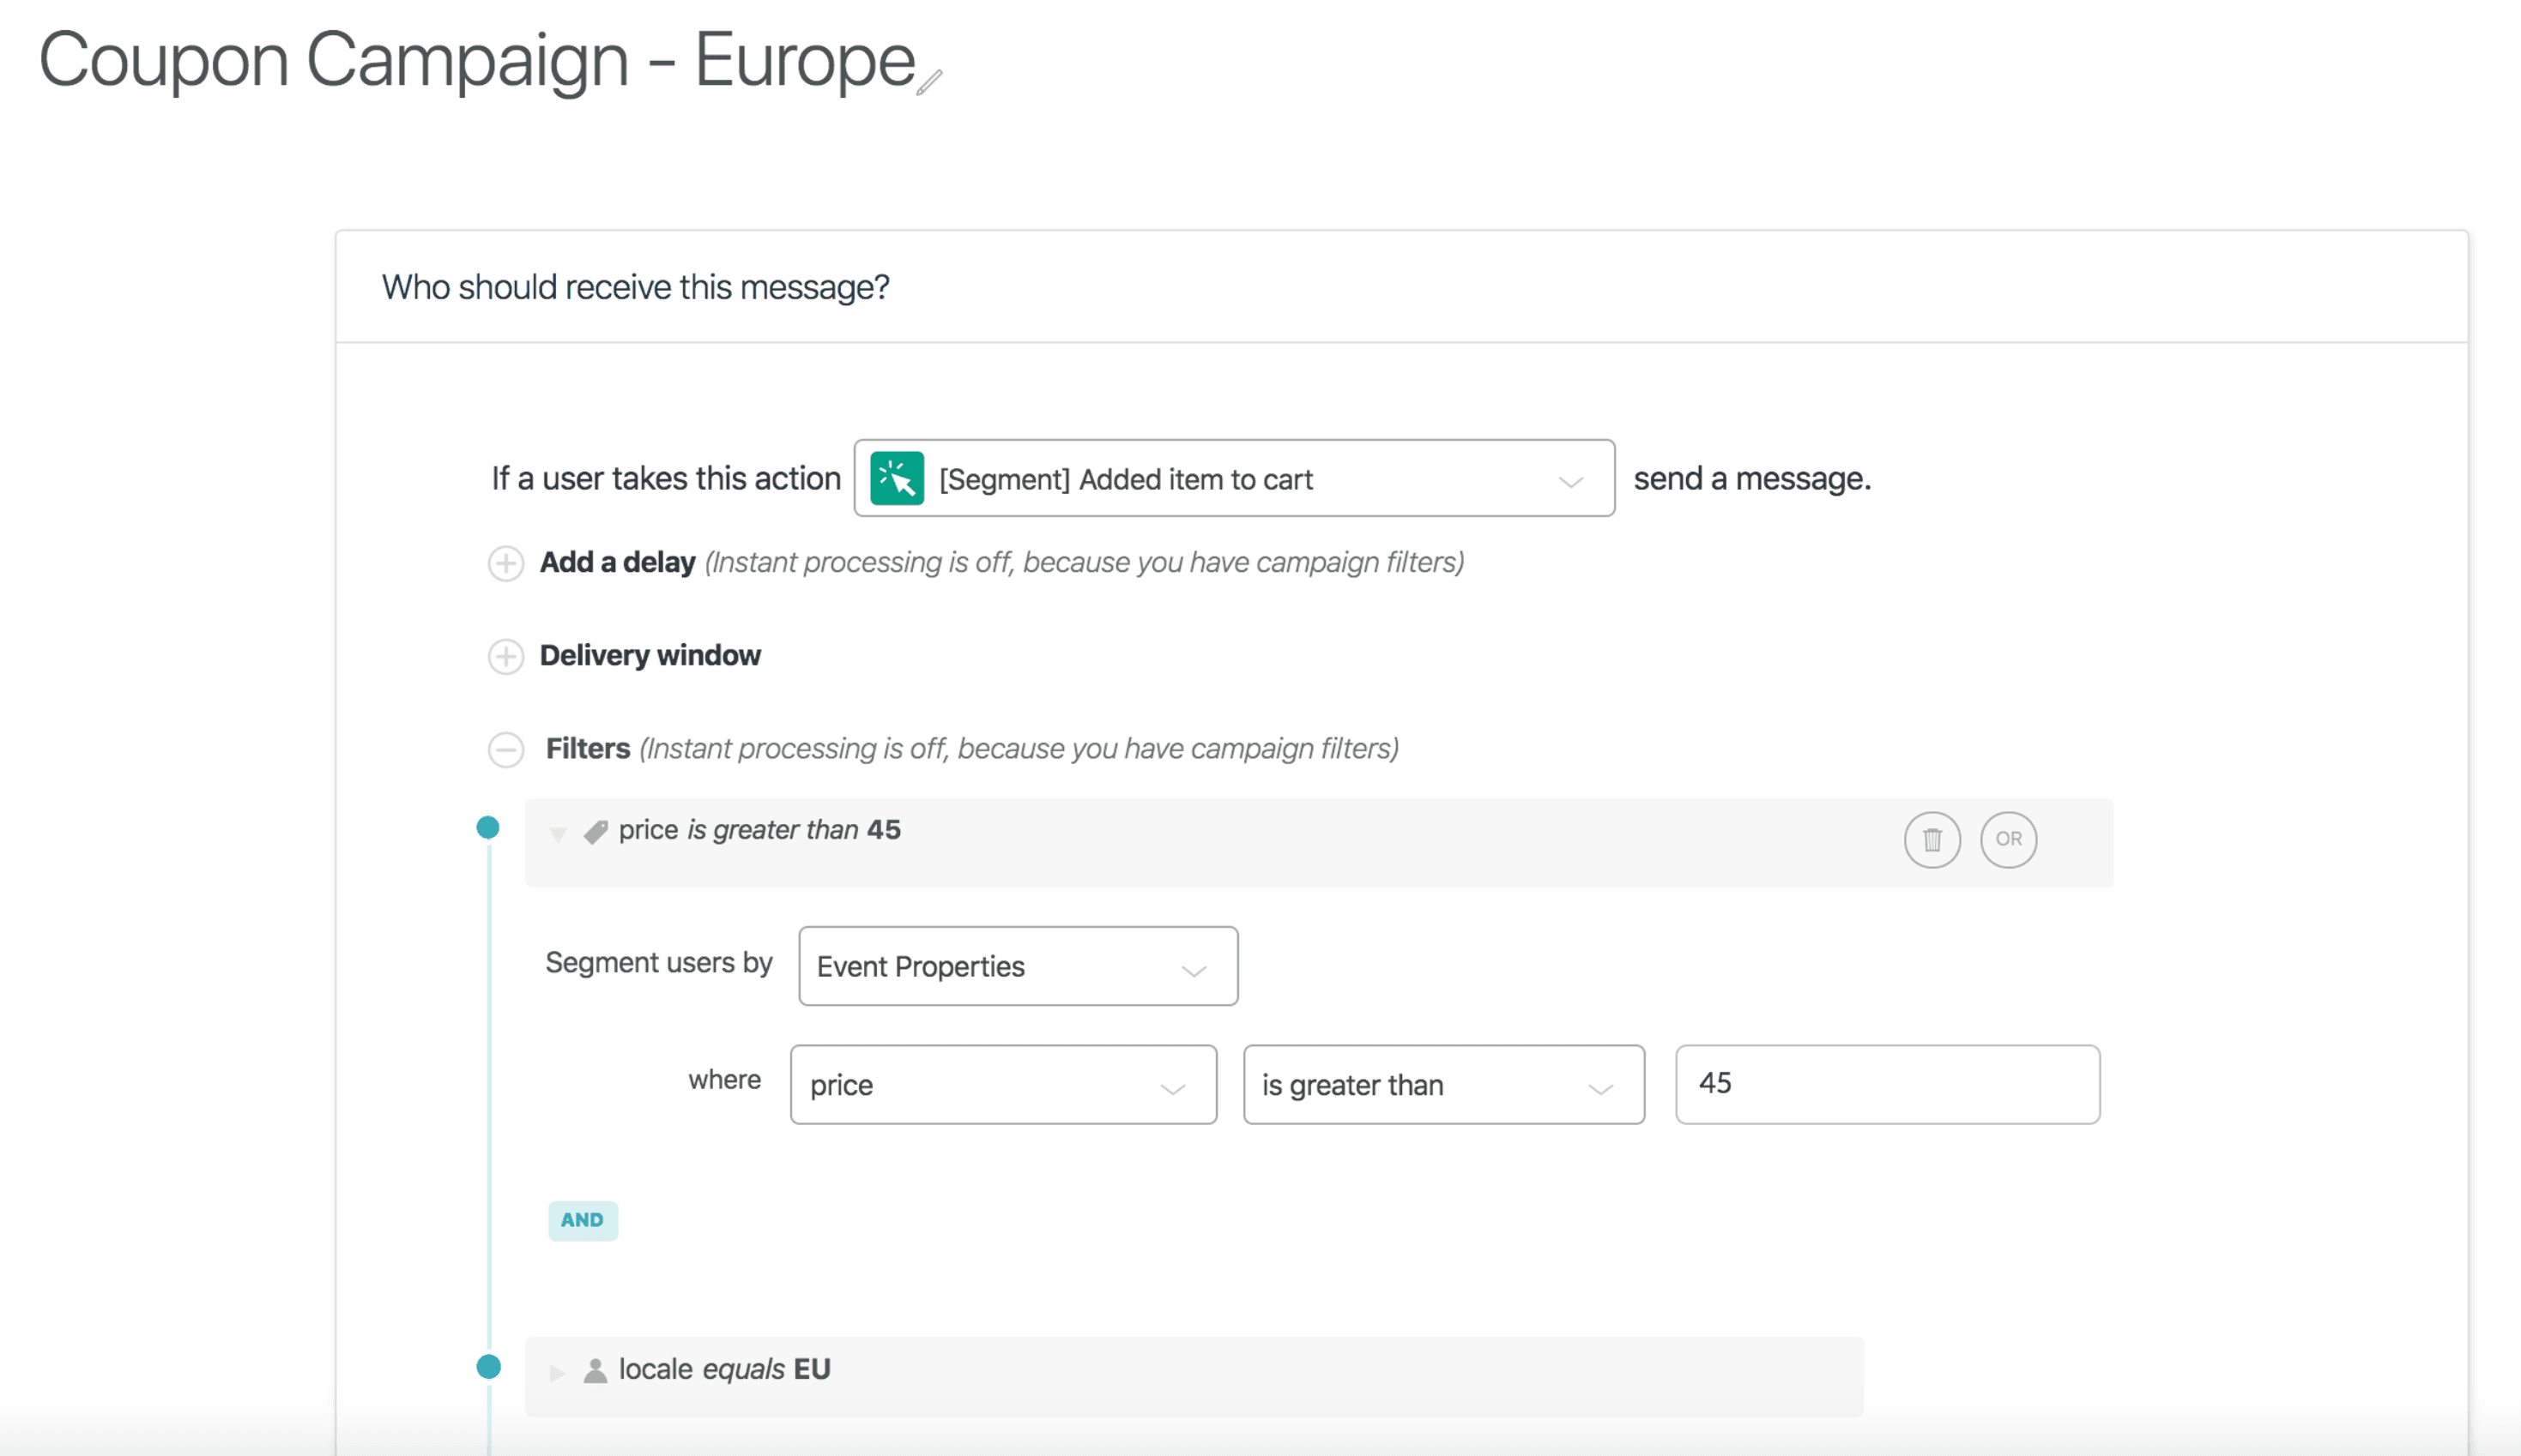Click the plus icon next to Delivery window

tap(506, 657)
